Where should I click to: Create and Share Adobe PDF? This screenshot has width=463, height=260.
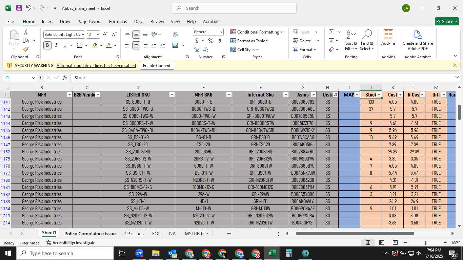[418, 41]
